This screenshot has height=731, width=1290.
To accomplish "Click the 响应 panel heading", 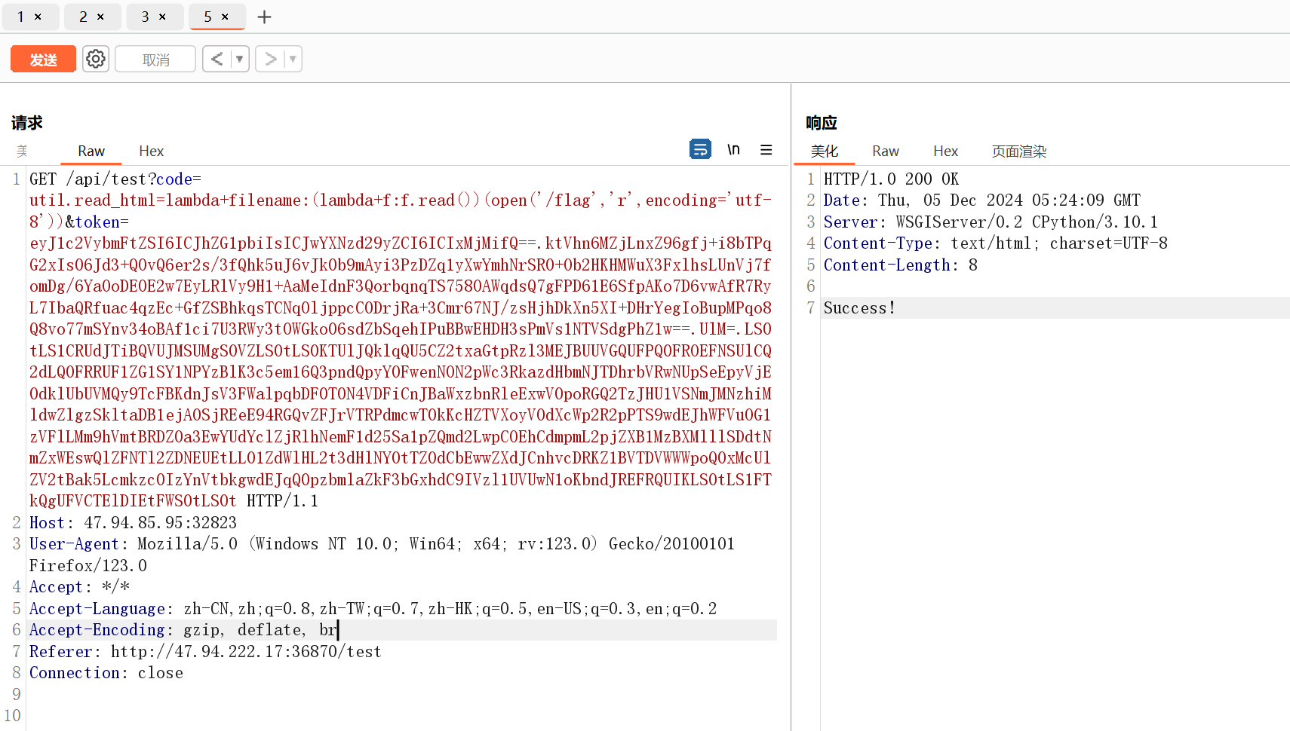I will [x=822, y=123].
